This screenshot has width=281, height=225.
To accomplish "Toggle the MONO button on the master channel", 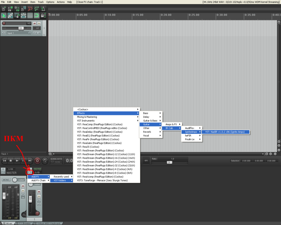I will click(x=6, y=180).
